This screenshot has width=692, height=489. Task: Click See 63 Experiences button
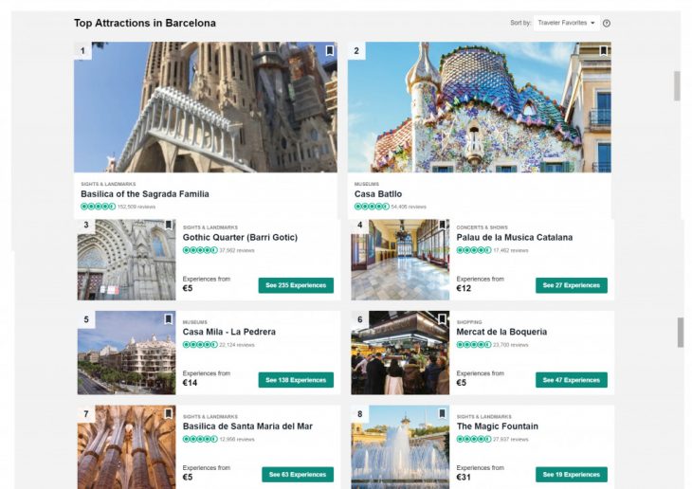[298, 475]
